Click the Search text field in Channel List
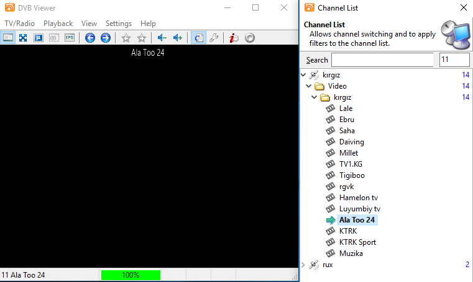473x282 pixels. point(382,60)
